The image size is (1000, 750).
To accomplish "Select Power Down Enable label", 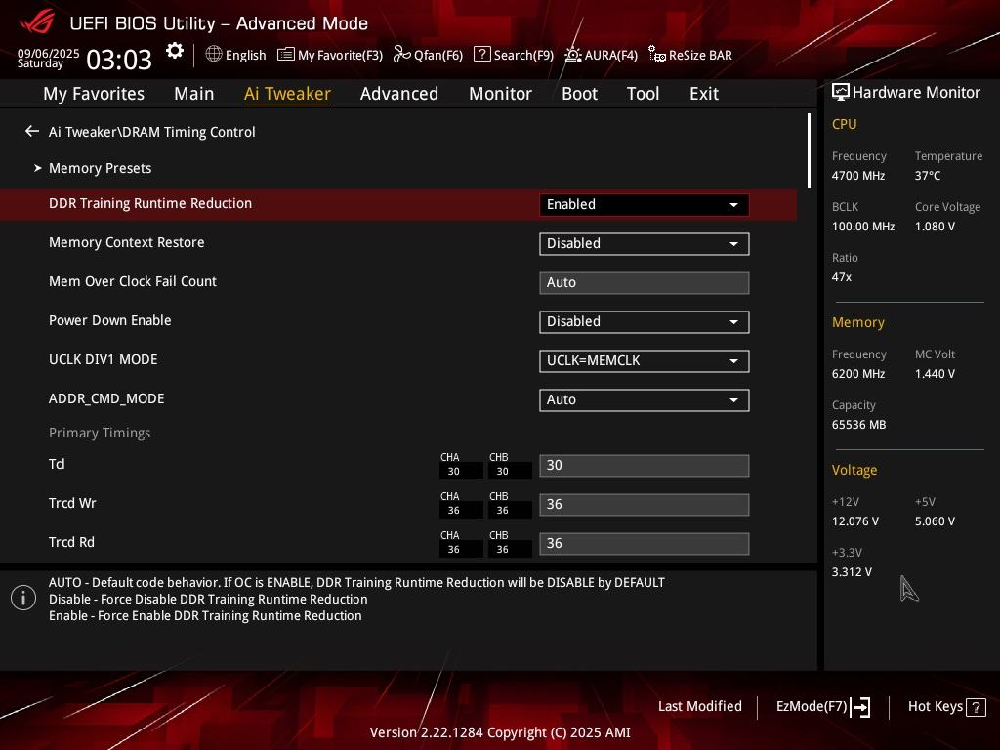I will point(110,320).
